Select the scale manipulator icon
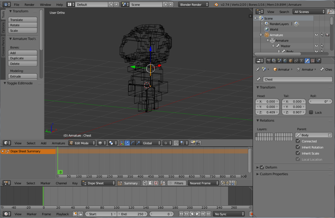335x218 pixels. (138, 143)
